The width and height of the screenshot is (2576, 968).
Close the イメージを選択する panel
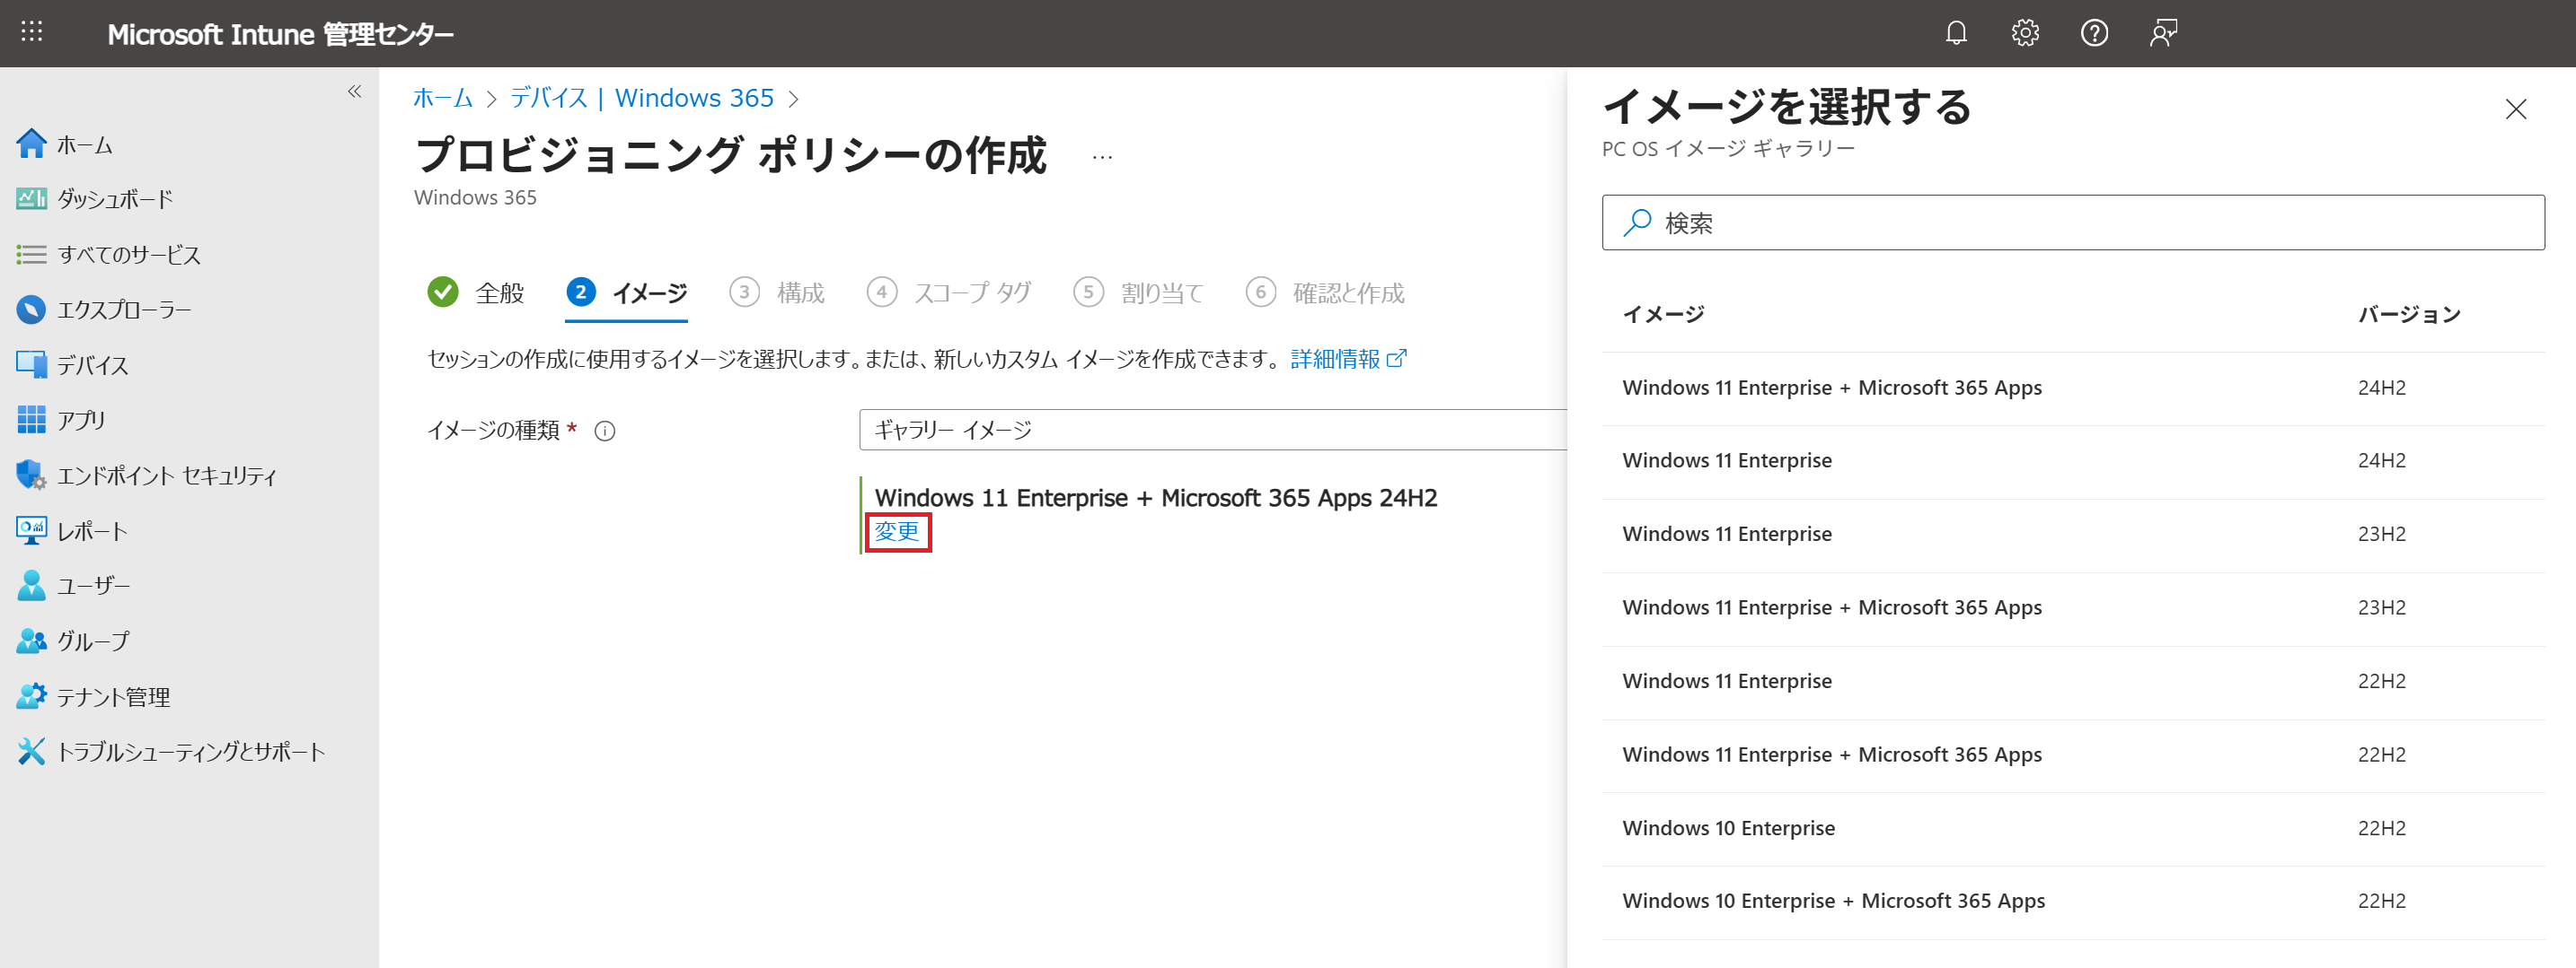coord(2515,109)
